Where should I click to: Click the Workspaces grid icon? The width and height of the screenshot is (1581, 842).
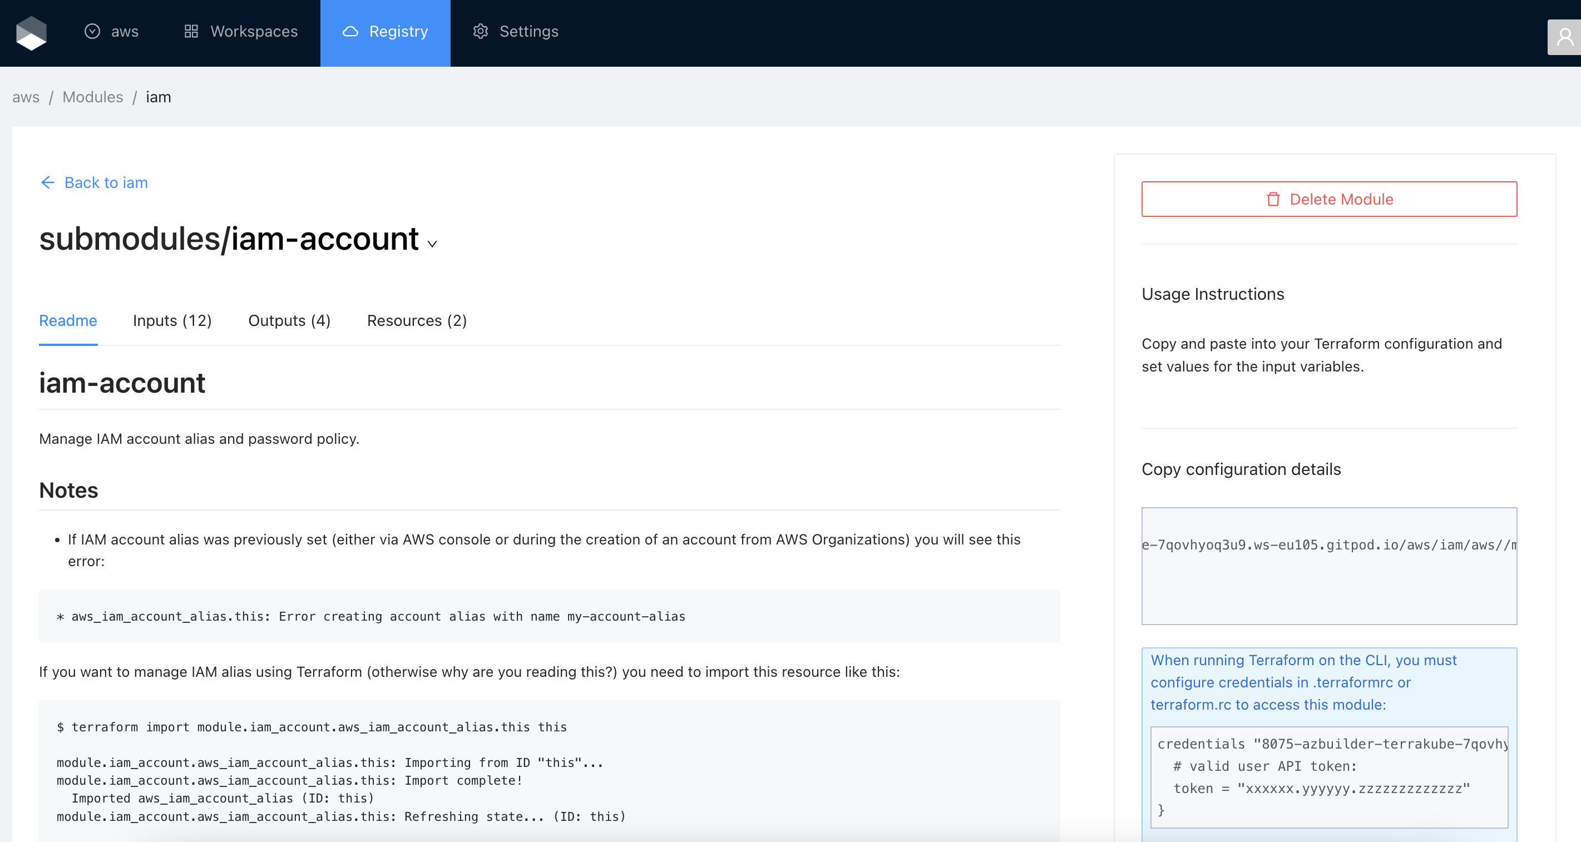[x=191, y=31]
